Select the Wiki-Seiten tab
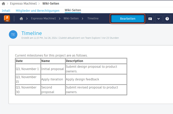 [73, 10]
